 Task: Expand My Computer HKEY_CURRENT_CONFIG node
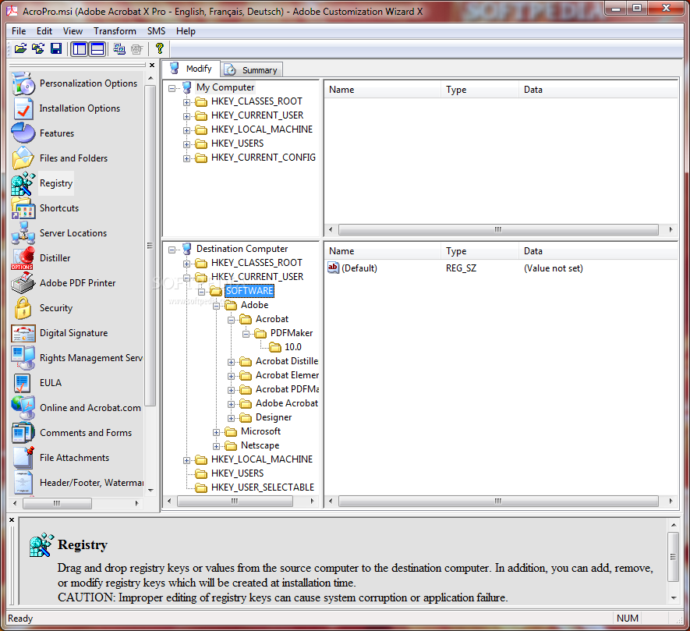(x=186, y=158)
